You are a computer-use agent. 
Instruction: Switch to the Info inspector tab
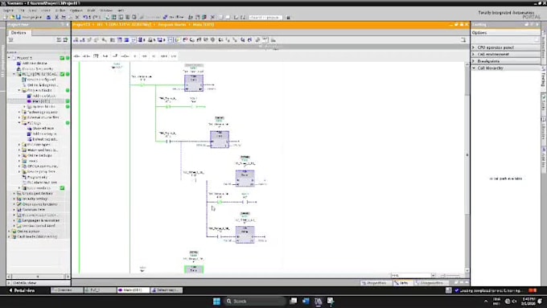click(x=402, y=283)
